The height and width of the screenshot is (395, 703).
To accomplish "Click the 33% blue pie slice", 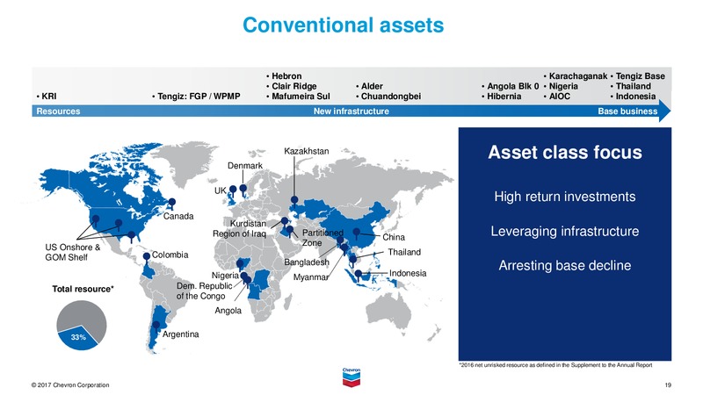I will click(77, 338).
